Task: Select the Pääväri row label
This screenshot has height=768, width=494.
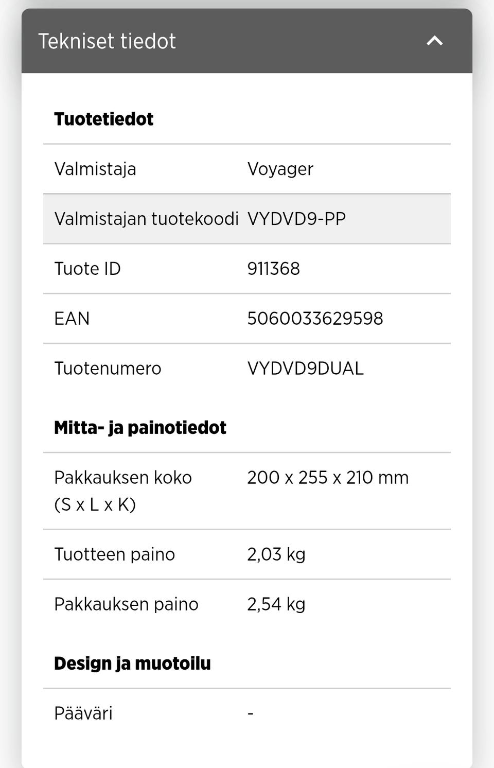Action: 83,713
